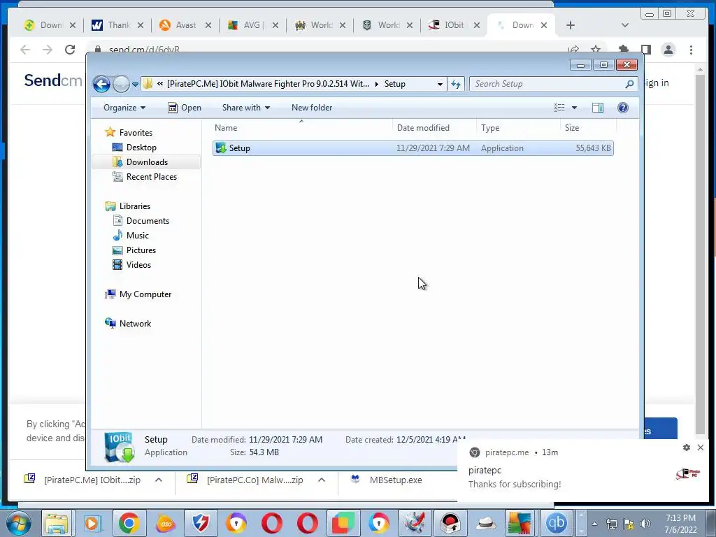Switch to the Avast browser tab
716x537 pixels.
(x=185, y=25)
